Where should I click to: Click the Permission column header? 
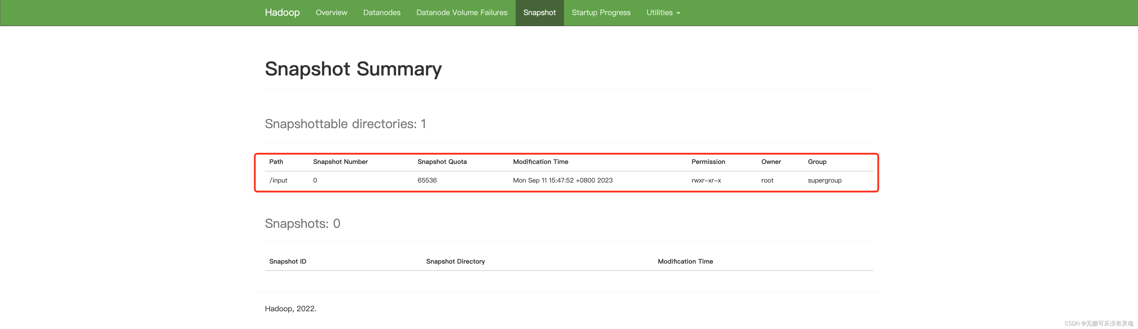(708, 162)
